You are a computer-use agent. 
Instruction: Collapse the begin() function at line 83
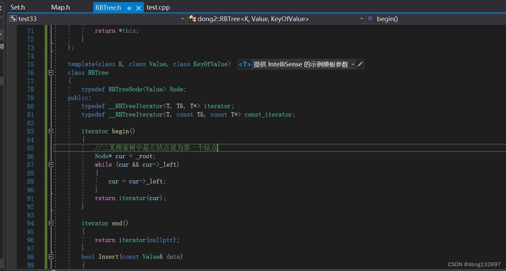[x=51, y=131]
